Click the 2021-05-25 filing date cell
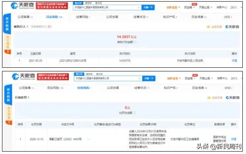 click(36, 61)
